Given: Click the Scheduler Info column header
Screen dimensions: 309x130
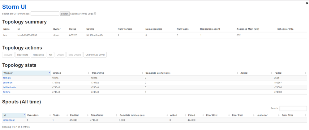Looking at the screenshot, I should pyautogui.click(x=285, y=29).
